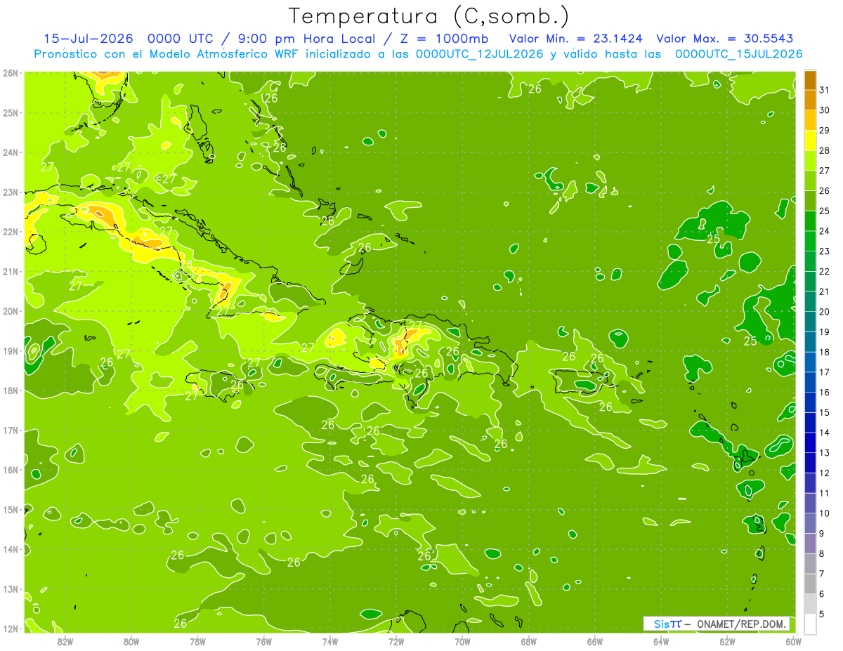Click the 60W longitude axis label

tap(794, 641)
